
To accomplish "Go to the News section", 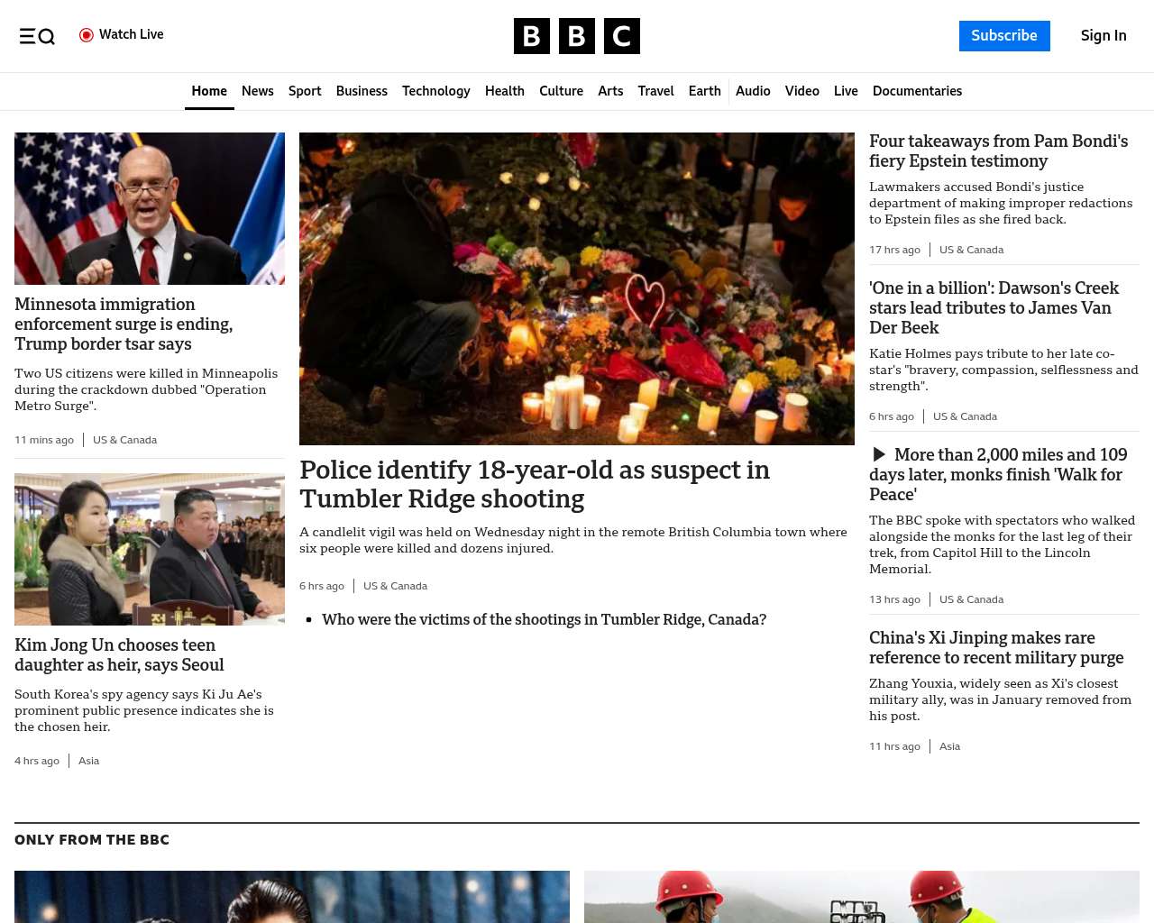I will (x=258, y=91).
